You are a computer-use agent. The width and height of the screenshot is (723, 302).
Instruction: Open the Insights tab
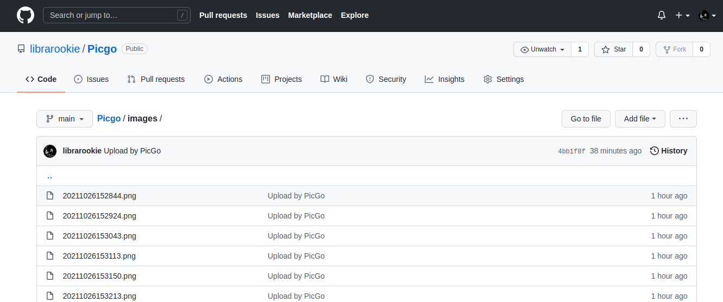[x=444, y=79]
